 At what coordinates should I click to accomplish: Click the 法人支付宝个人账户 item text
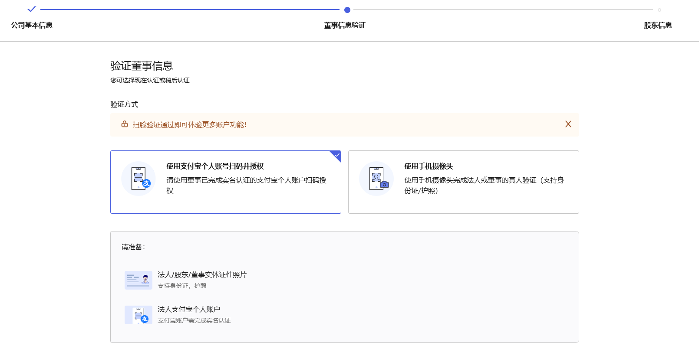point(189,310)
